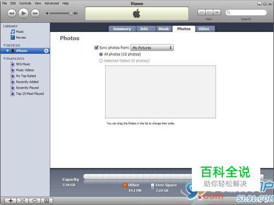
Task: Create a playlist with the plus button
Action: point(10,201)
